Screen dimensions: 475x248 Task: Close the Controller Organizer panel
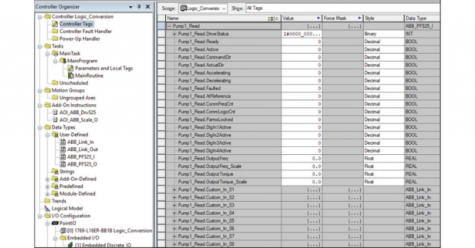[148, 7]
